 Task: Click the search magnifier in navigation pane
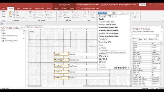click(x=24, y=31)
